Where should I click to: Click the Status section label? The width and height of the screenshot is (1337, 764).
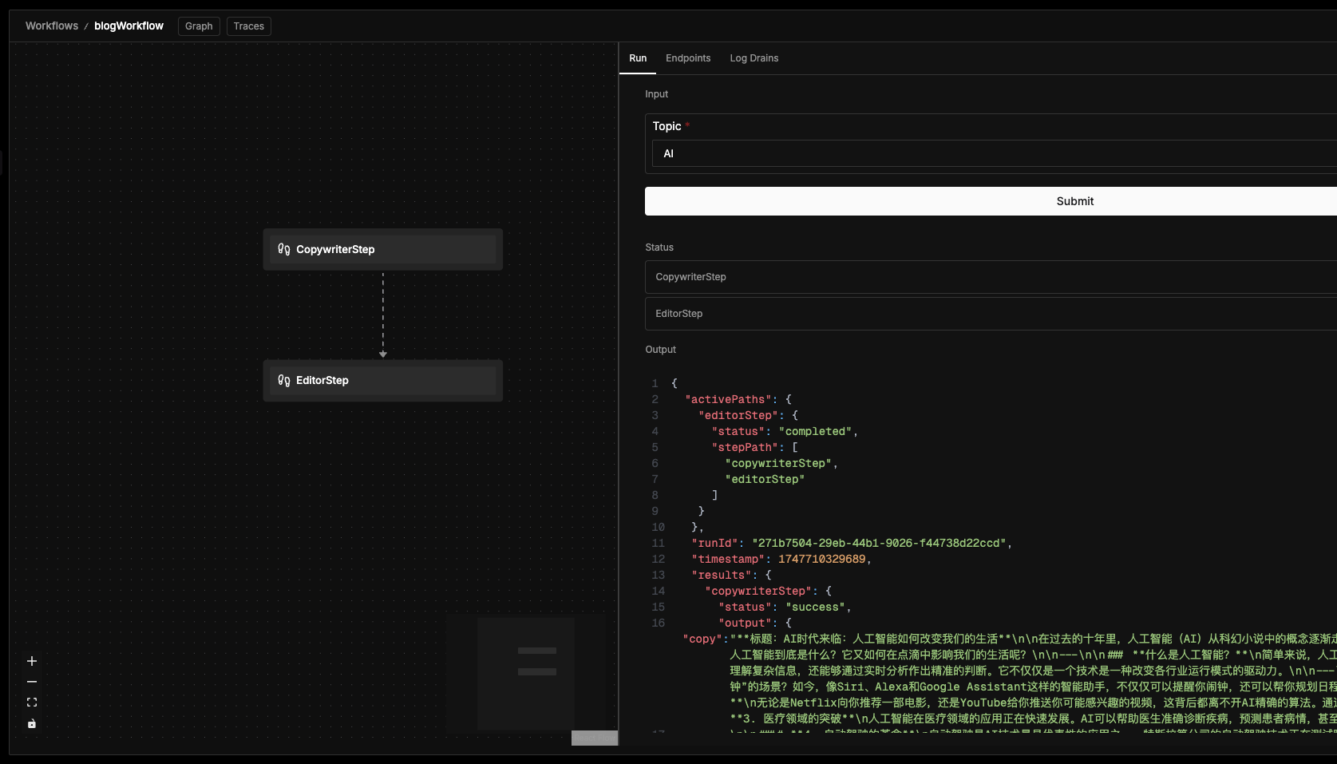pyautogui.click(x=659, y=247)
